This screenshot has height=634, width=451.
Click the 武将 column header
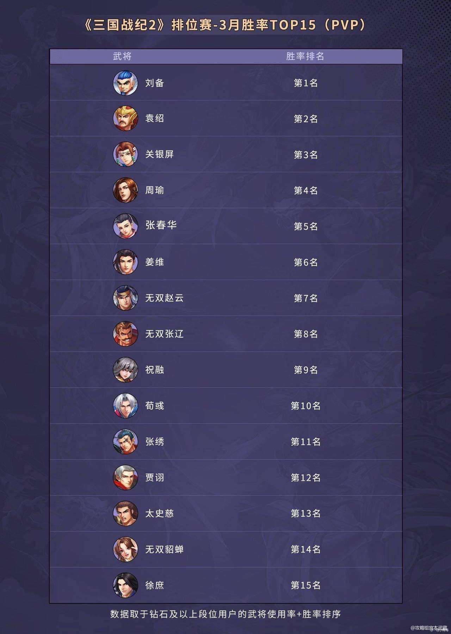(x=122, y=56)
